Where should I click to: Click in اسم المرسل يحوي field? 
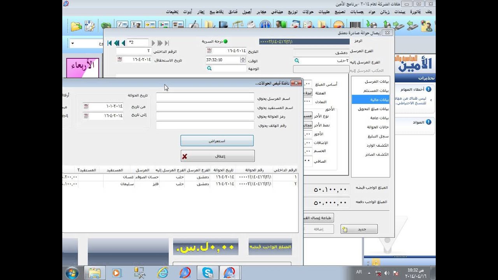tap(205, 98)
